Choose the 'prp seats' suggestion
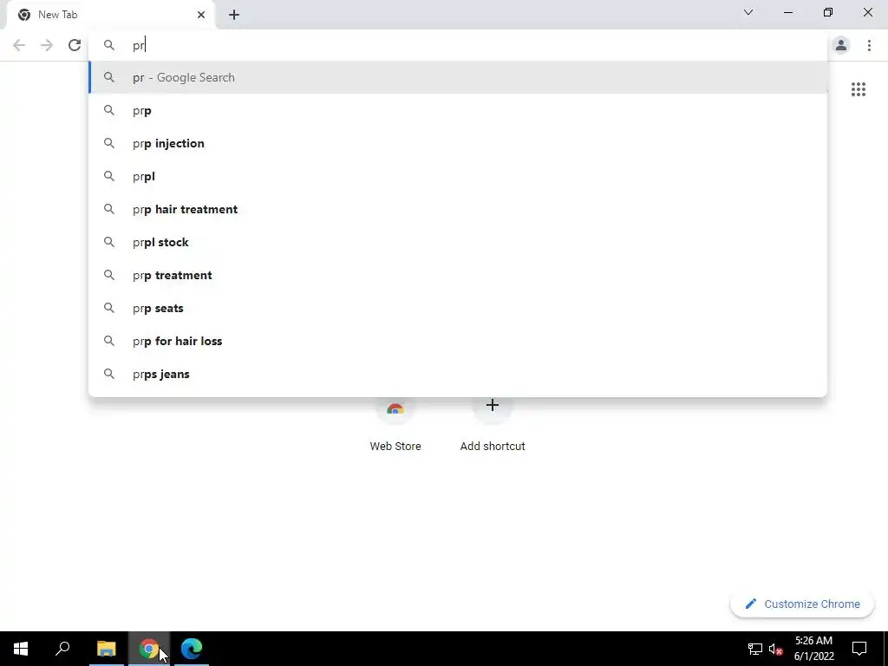This screenshot has width=888, height=666. (458, 308)
